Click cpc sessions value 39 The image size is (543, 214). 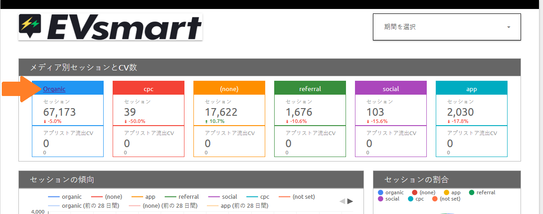(130, 112)
